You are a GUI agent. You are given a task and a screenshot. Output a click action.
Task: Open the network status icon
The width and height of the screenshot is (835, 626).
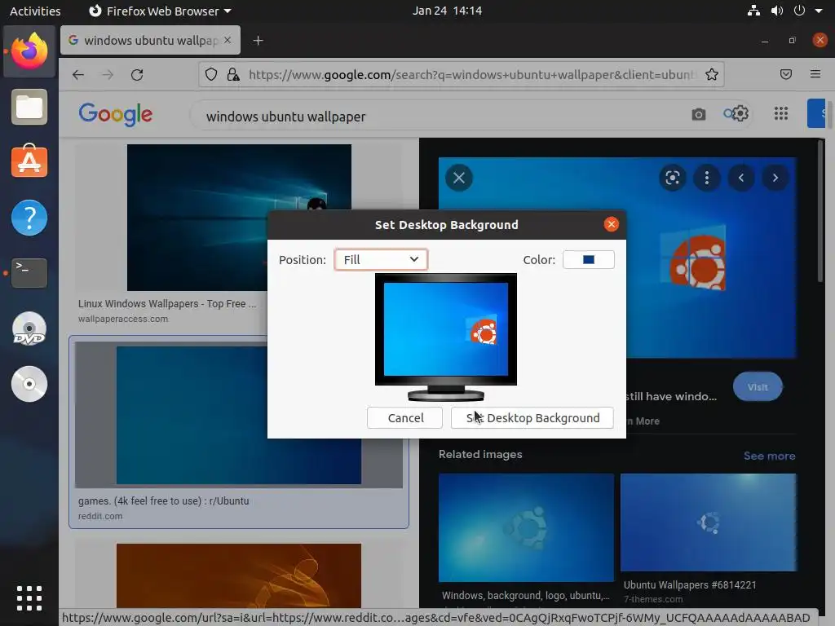pos(753,11)
